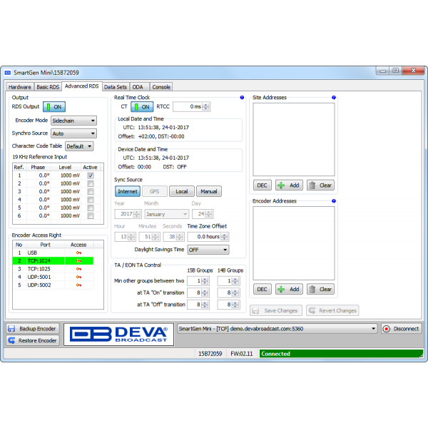Select the UDP:5001 port row

click(53, 277)
